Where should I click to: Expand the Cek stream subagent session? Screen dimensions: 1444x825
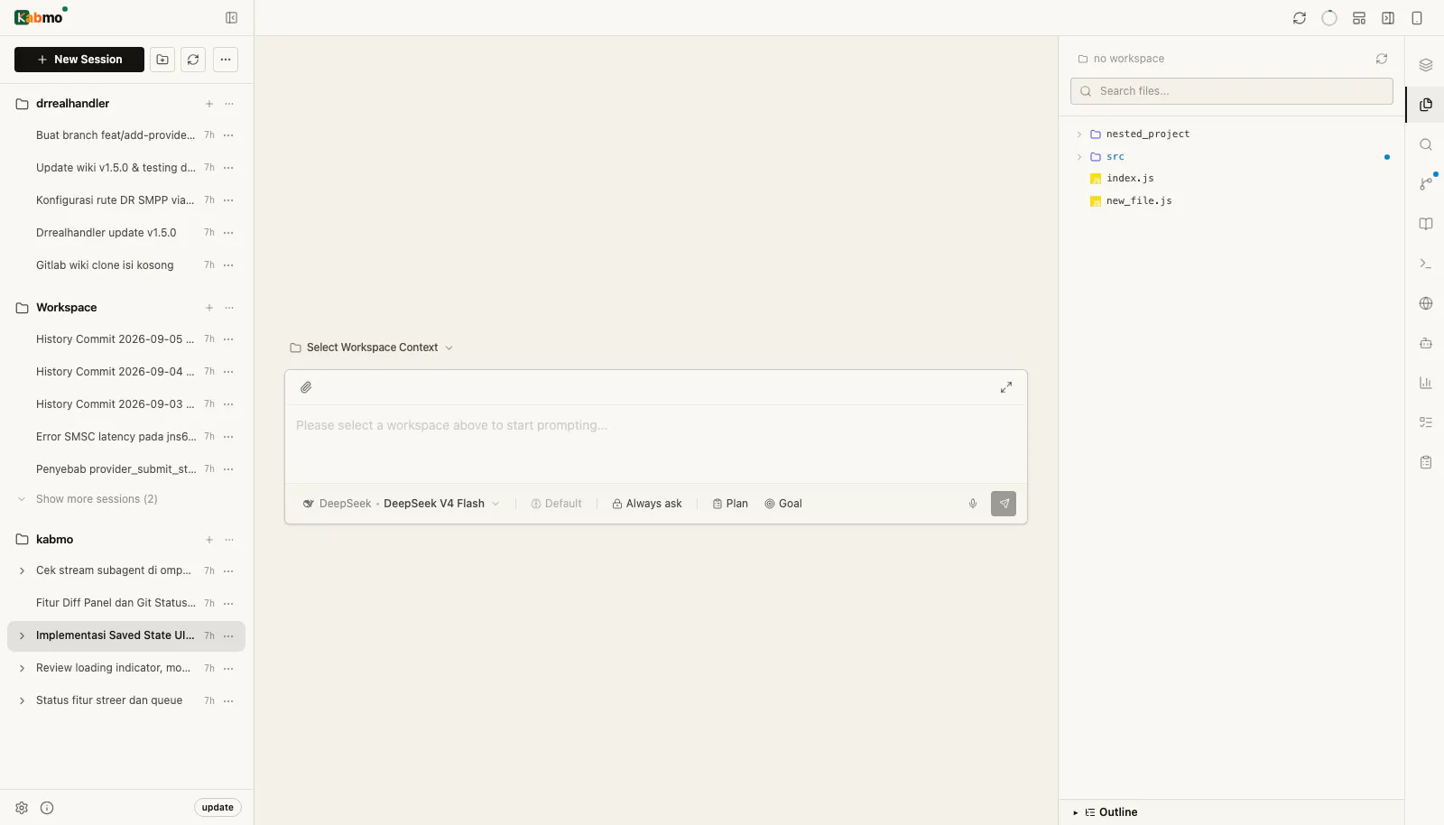click(x=22, y=570)
